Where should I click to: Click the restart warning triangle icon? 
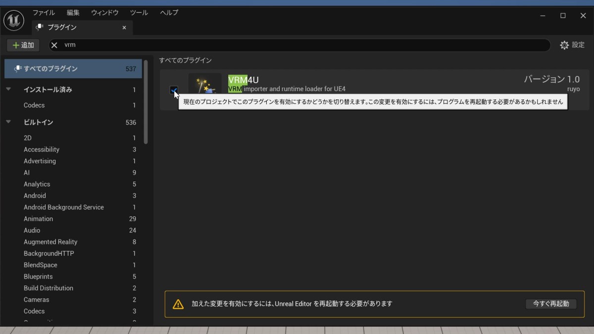click(x=178, y=304)
